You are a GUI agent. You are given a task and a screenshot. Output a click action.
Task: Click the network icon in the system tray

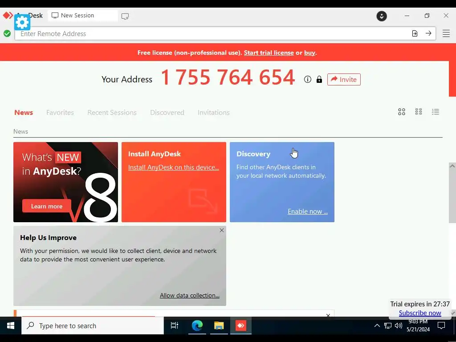[x=388, y=326]
